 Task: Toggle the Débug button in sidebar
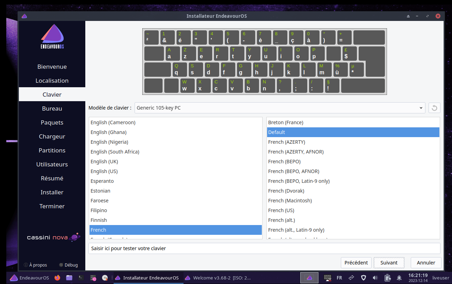coord(69,265)
